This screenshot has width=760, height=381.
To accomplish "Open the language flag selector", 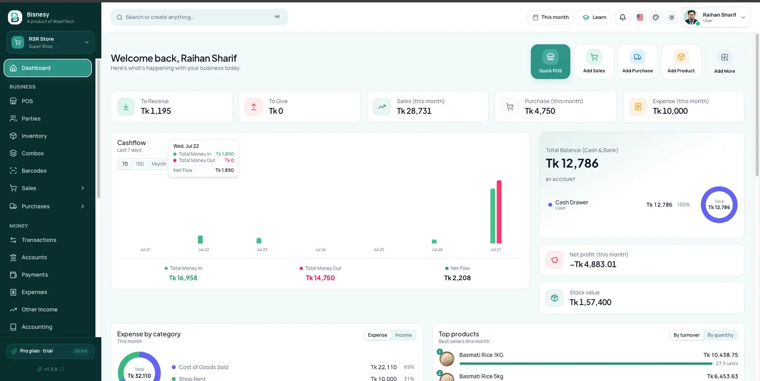I will (640, 17).
